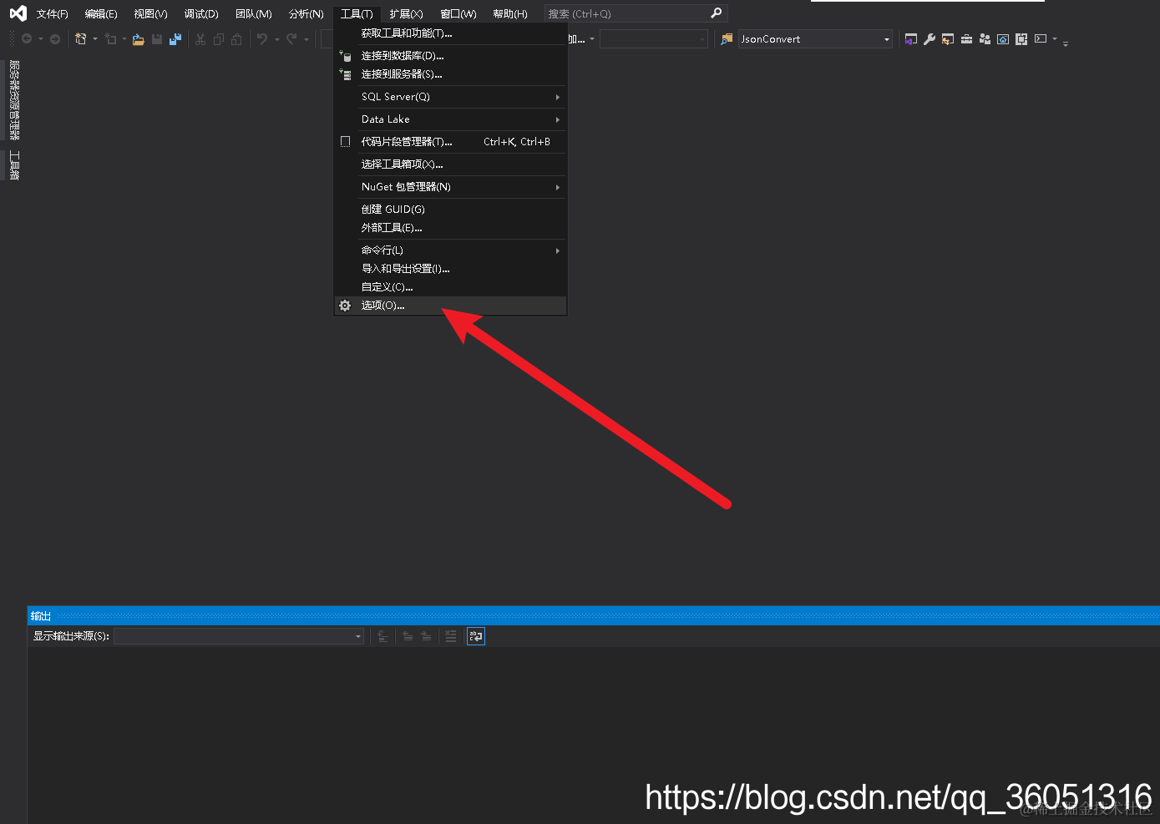The width and height of the screenshot is (1160, 824).
Task: Select 自定义(C)... menu entry
Action: click(x=450, y=287)
